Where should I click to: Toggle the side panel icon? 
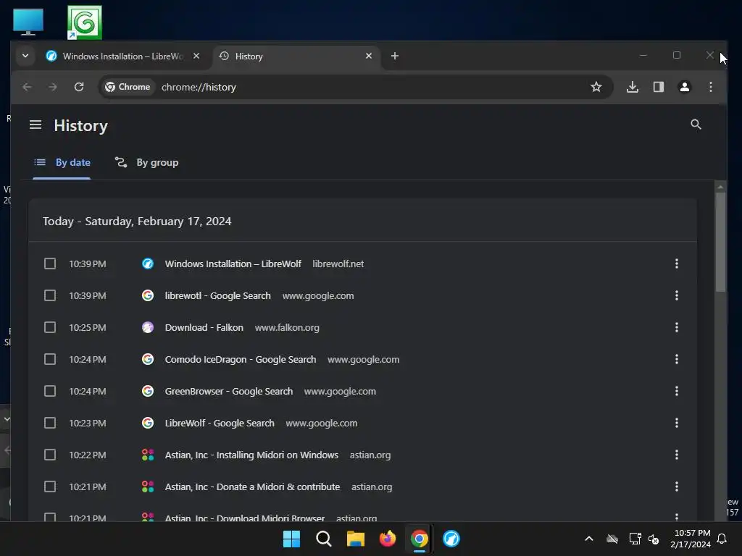(x=658, y=87)
